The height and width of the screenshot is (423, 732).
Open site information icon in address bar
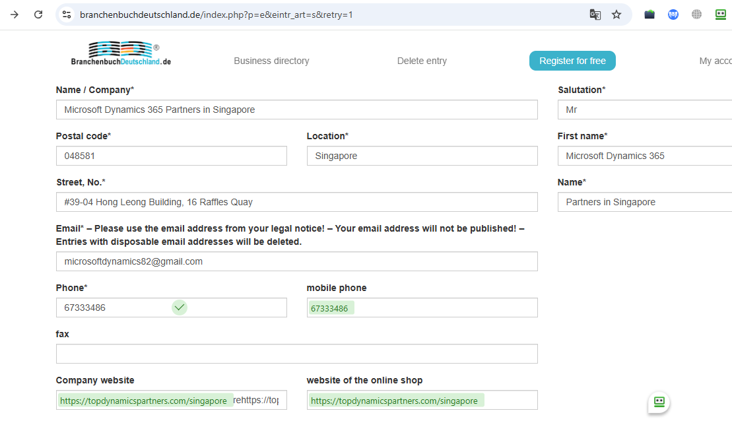click(66, 15)
